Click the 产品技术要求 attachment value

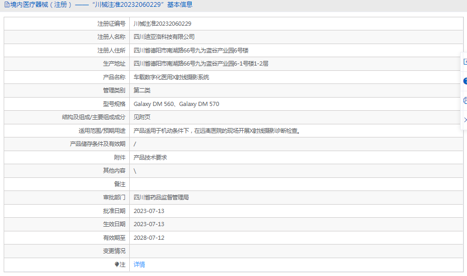tap(150, 157)
